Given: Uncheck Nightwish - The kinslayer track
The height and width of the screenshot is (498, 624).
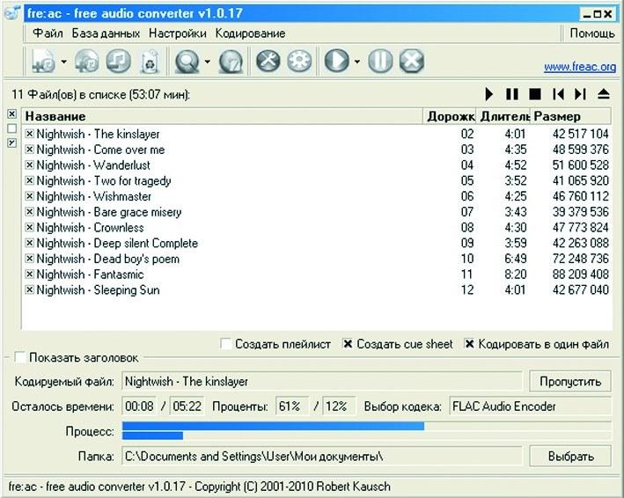Looking at the screenshot, I should coord(29,134).
